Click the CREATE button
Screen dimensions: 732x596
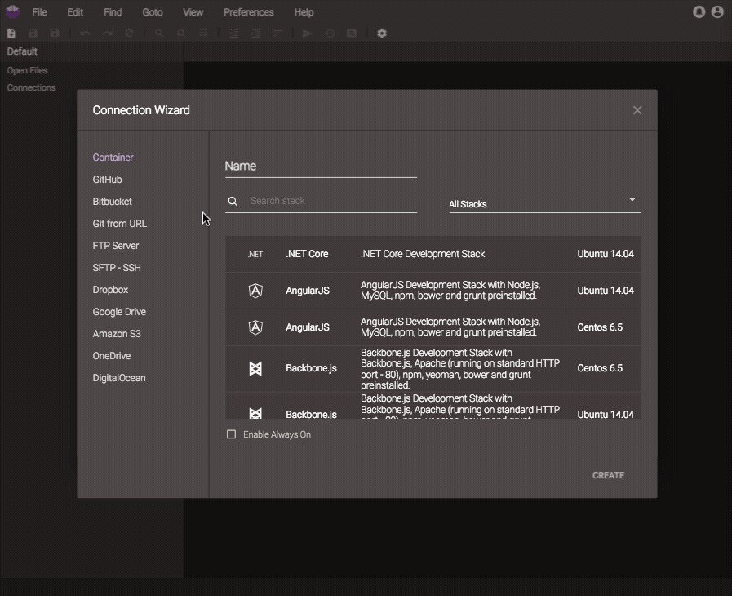coord(608,475)
